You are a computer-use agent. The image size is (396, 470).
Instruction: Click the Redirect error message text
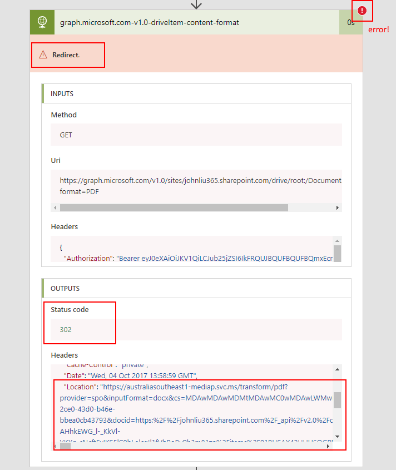tap(66, 55)
